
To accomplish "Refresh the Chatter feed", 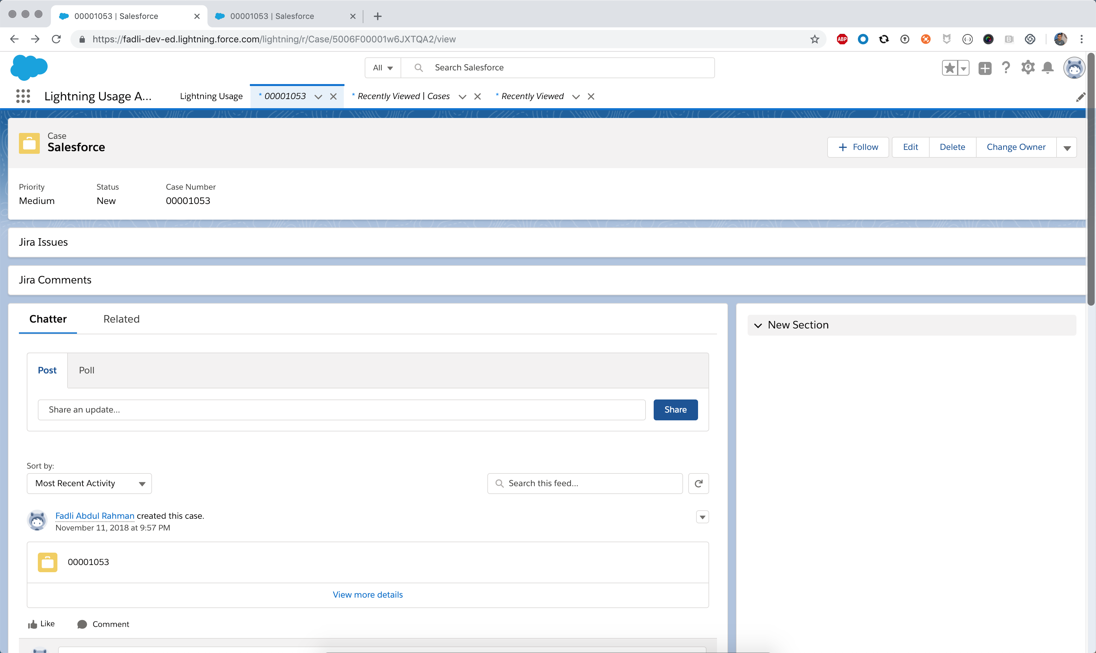I will coord(698,483).
